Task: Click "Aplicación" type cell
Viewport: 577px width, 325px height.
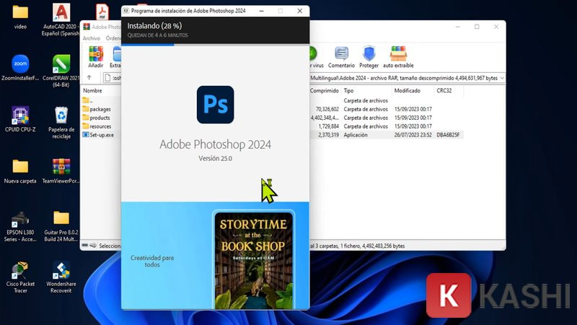Action: coord(356,135)
